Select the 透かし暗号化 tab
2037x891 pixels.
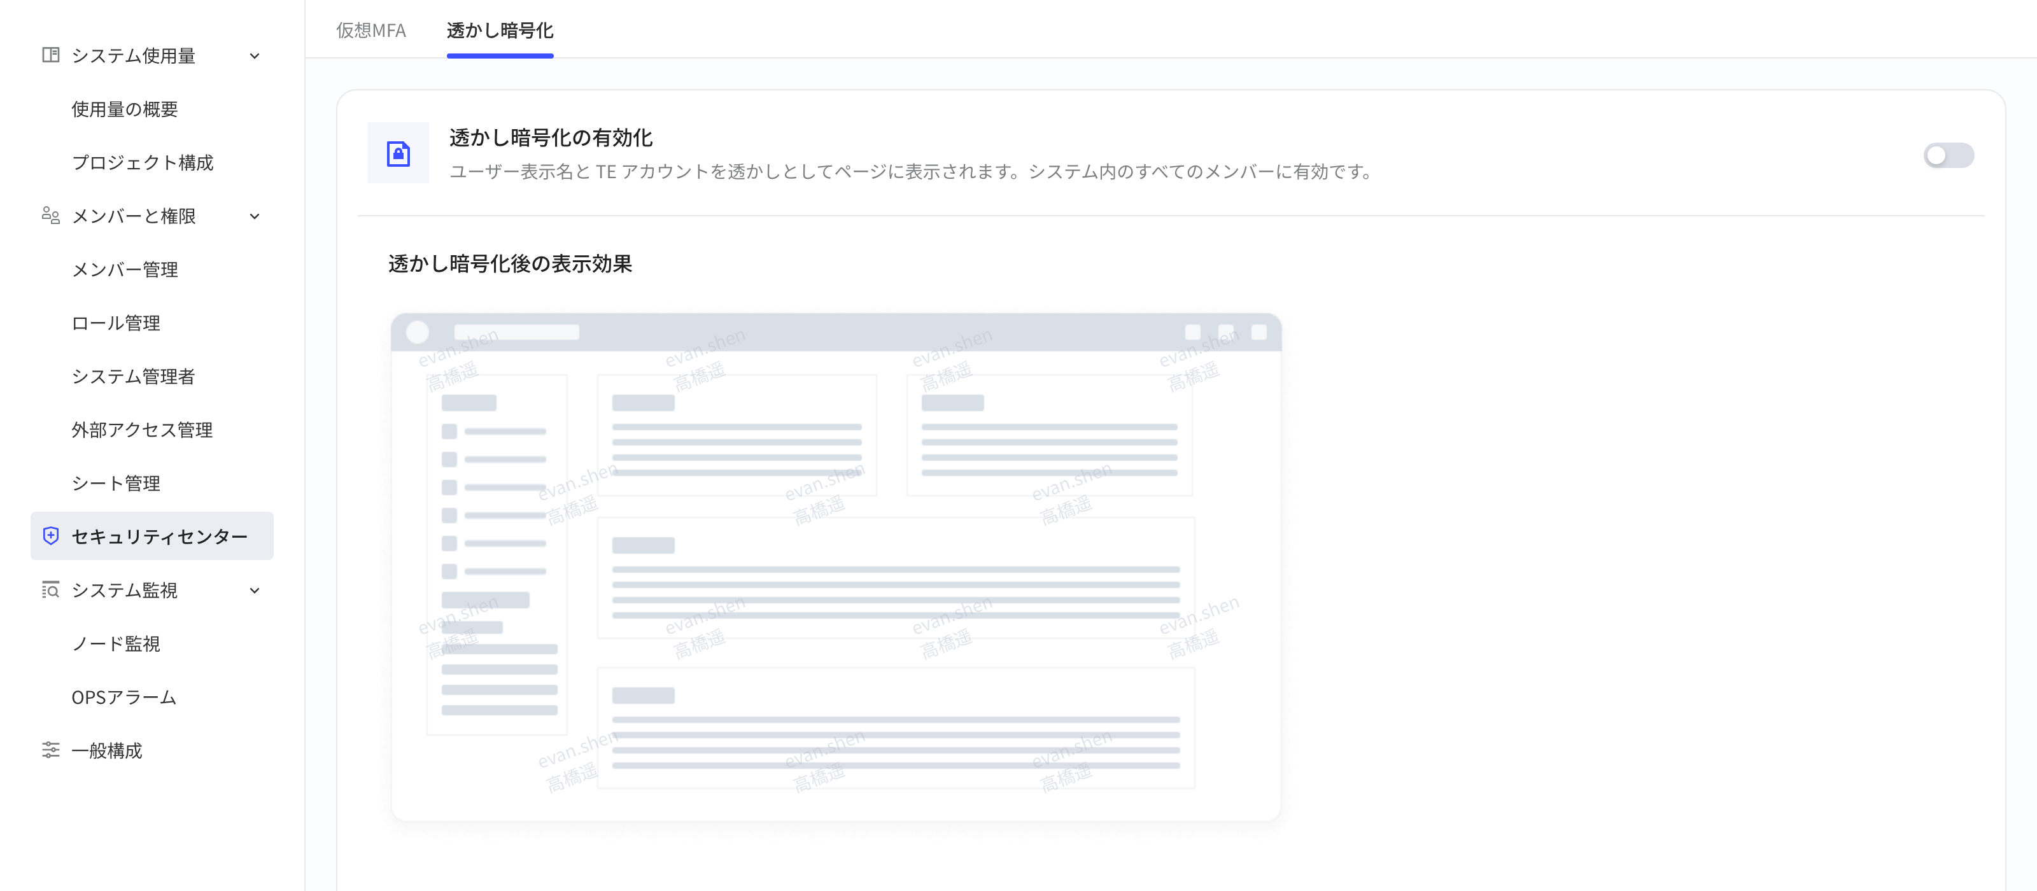500,30
